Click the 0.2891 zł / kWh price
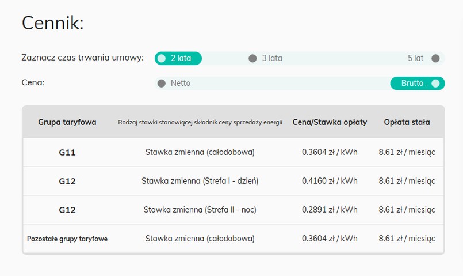Viewport: 463px width, 276px height. point(330,210)
